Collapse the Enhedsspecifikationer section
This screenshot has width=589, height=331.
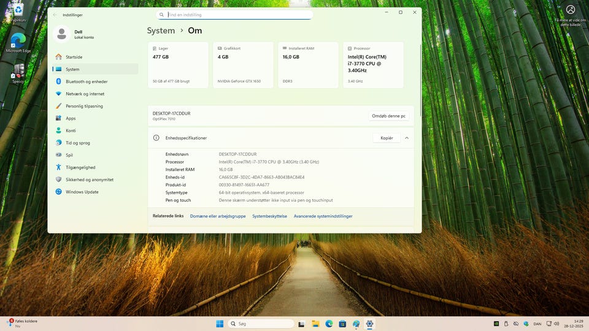pos(407,138)
